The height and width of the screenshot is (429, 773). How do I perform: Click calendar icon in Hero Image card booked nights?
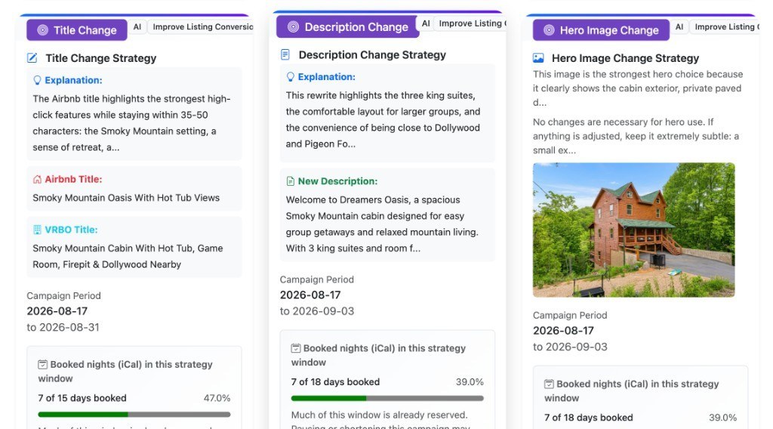pos(550,384)
